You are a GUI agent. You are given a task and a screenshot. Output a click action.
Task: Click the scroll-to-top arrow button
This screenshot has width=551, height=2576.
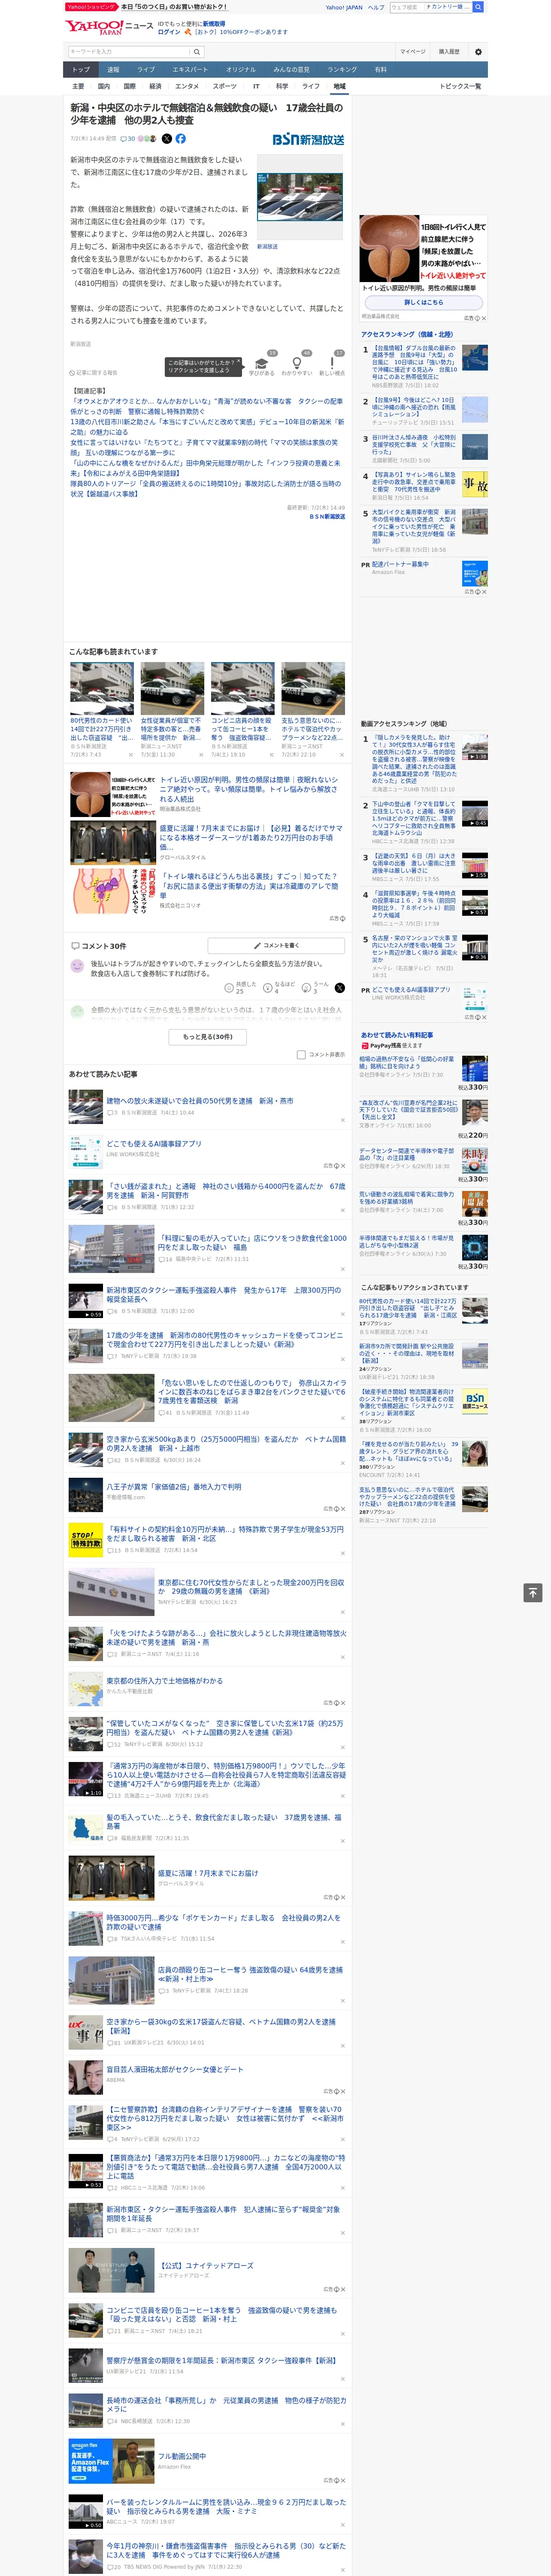[533, 1592]
